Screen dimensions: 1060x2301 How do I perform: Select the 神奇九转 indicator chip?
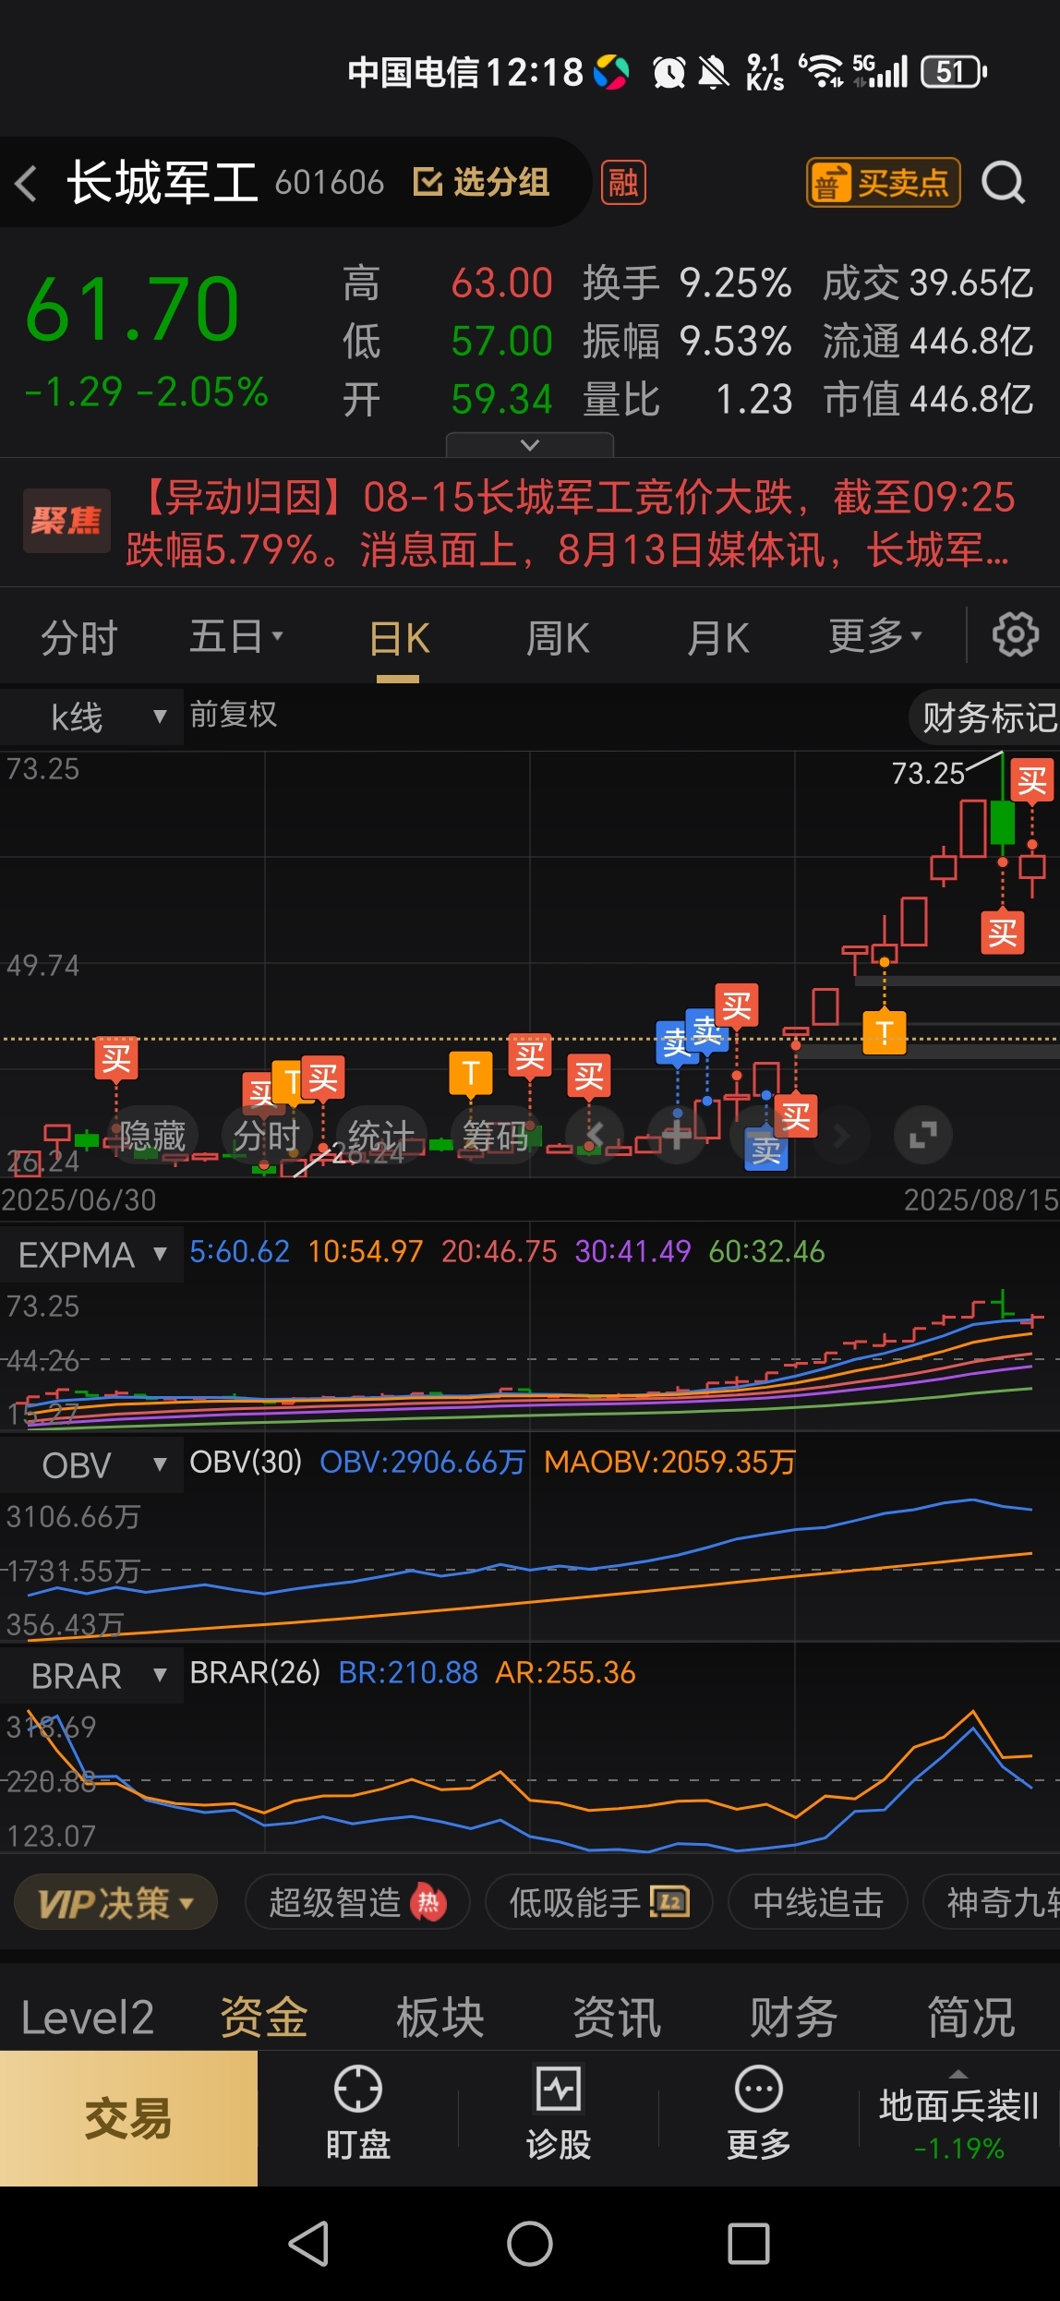[993, 1902]
